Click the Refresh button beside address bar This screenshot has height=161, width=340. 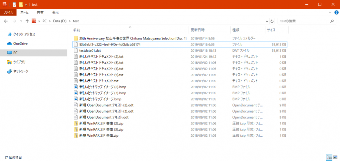pyautogui.click(x=272, y=21)
